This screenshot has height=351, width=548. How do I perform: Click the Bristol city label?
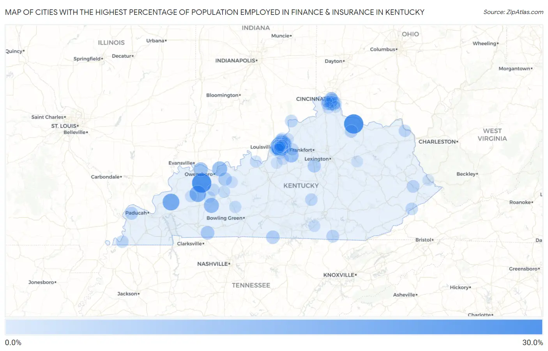coord(424,240)
